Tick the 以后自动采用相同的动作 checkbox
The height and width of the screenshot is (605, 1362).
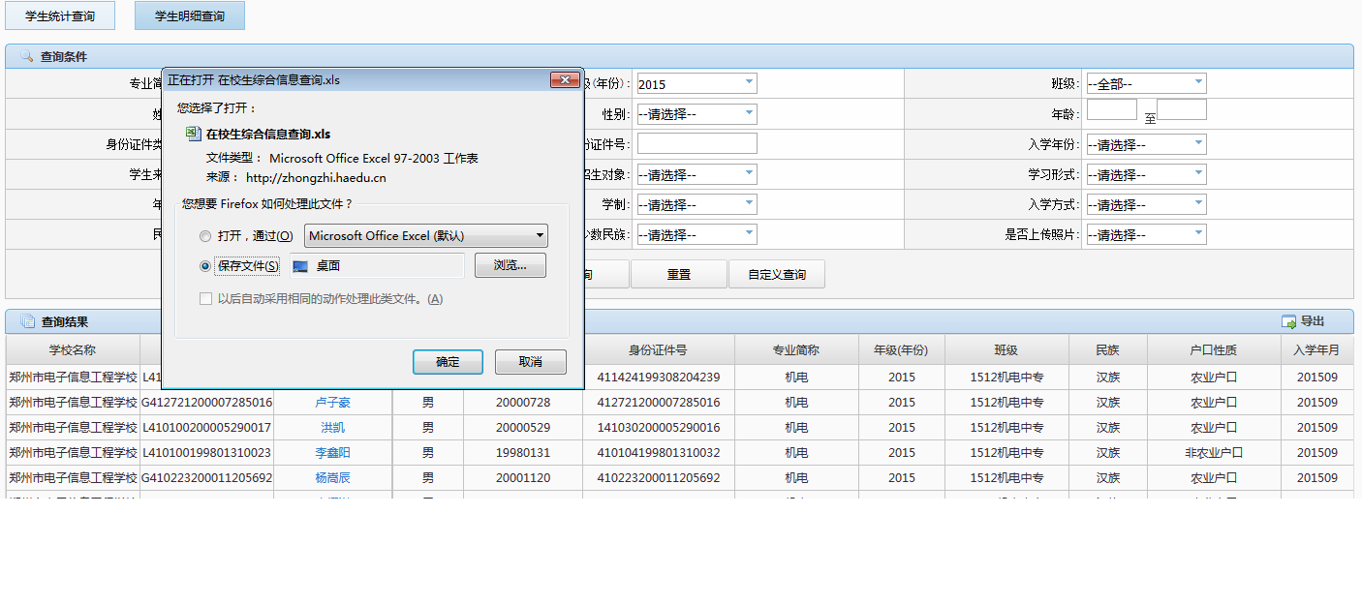205,299
